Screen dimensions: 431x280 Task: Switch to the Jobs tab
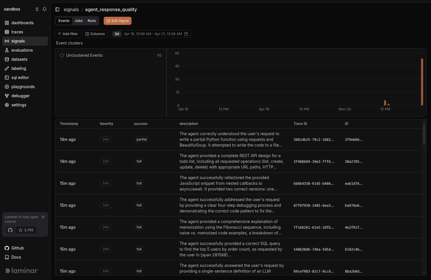78,21
